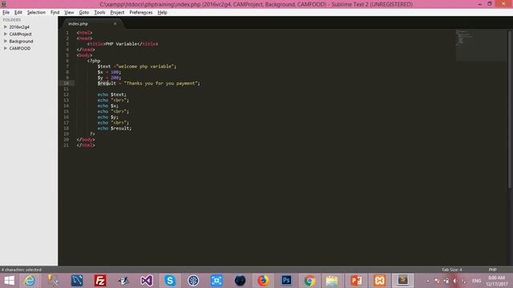Minimize the Sublime Text window
The width and height of the screenshot is (513, 288).
(479, 4)
